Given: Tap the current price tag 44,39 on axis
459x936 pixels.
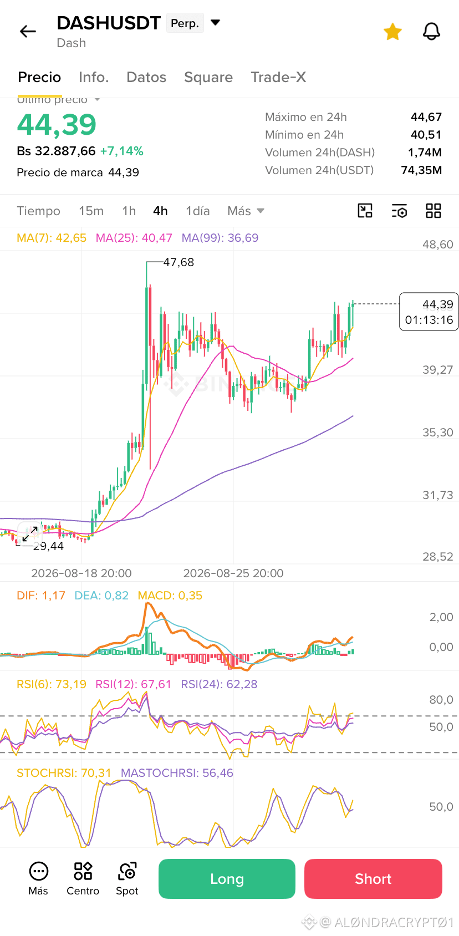Looking at the screenshot, I should point(429,312).
